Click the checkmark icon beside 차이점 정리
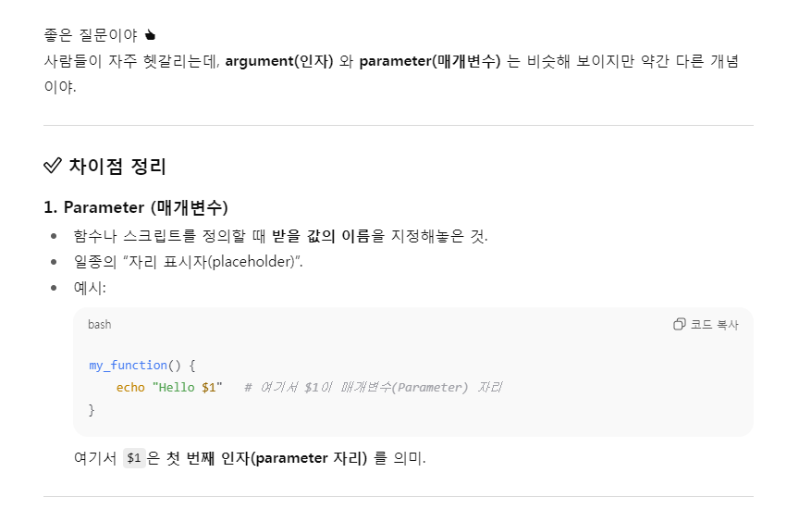Viewport: 811px width, 522px height. click(x=53, y=166)
